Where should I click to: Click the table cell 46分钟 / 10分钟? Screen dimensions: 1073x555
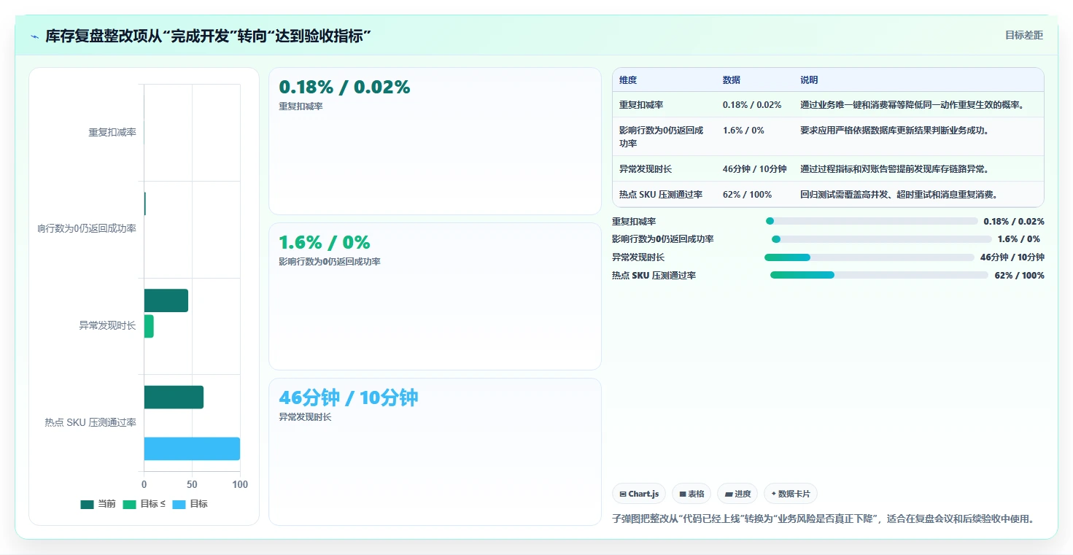[x=755, y=169]
